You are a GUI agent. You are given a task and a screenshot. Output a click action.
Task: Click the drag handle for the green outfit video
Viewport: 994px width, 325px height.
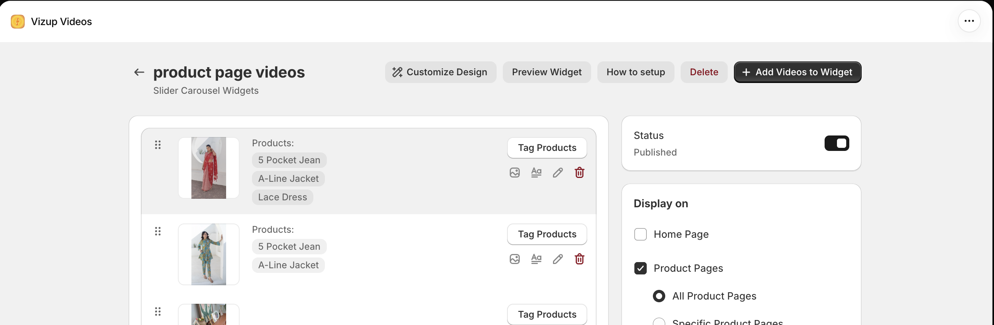tap(158, 231)
